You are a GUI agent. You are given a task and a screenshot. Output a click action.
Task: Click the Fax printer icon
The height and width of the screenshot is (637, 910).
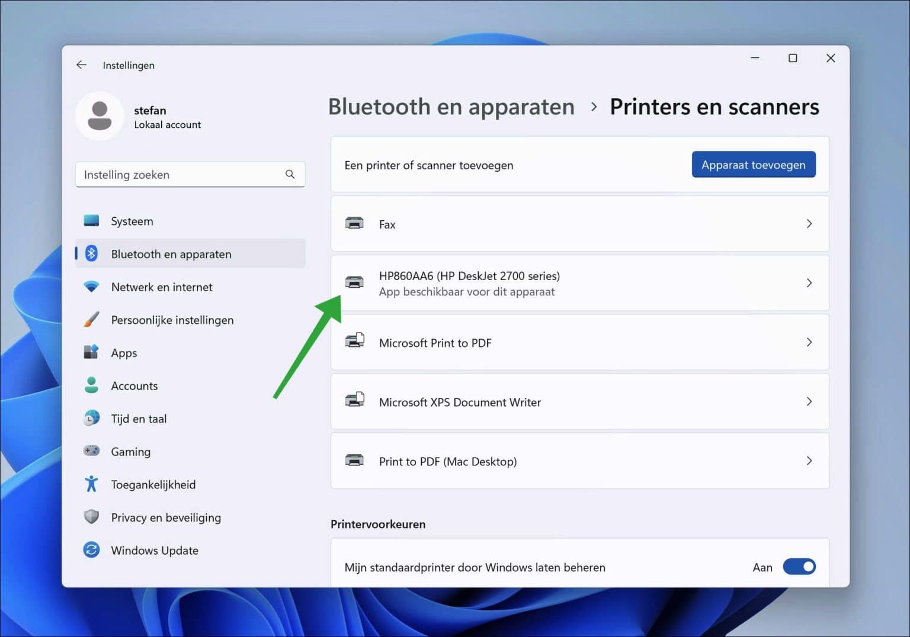[354, 223]
